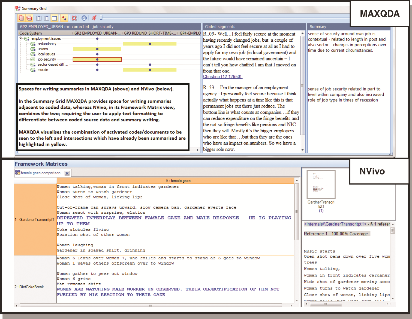Click the morale code icon
This screenshot has height=319, width=412.
(33, 70)
